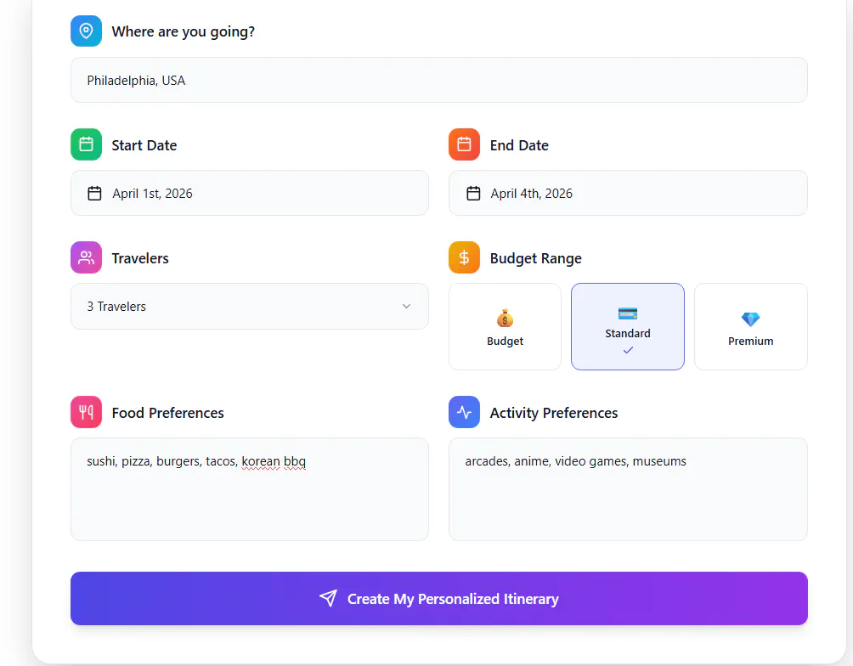
Task: Click the blue location pin icon
Action: [x=86, y=31]
